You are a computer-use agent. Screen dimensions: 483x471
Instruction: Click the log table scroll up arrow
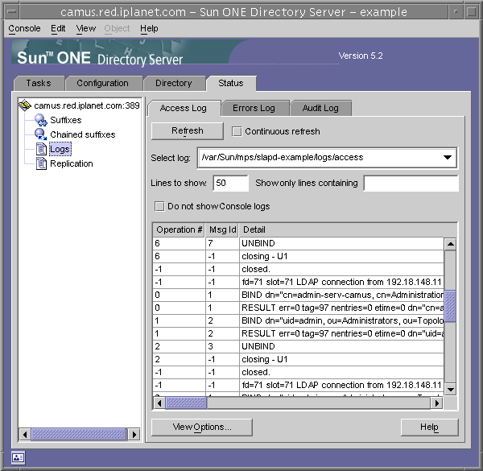450,244
